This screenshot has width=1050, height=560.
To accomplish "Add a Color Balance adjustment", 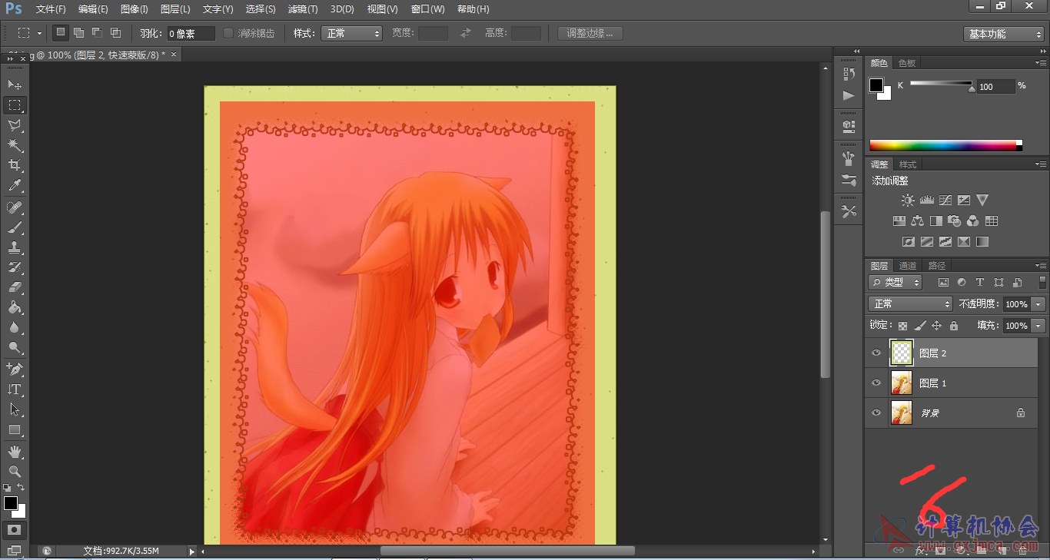I will [x=917, y=221].
